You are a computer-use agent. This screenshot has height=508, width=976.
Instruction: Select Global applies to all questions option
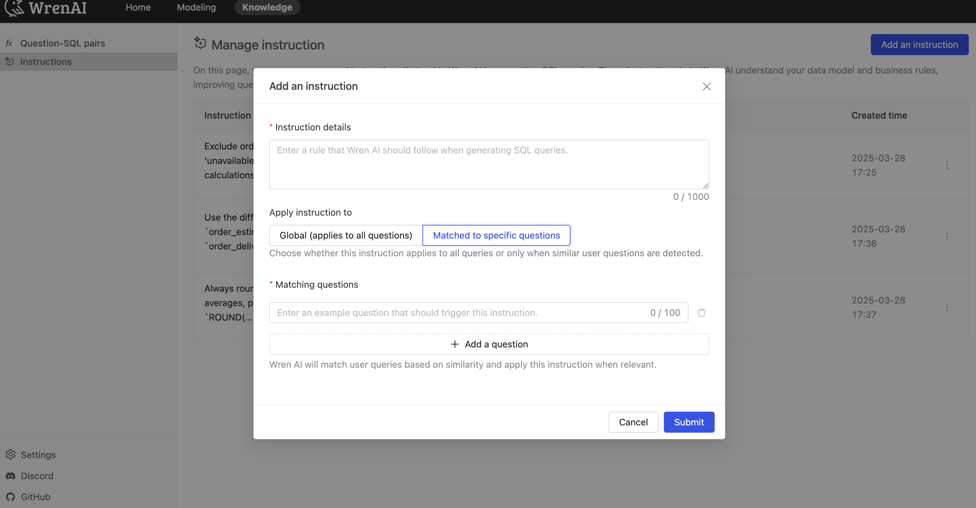pyautogui.click(x=346, y=235)
